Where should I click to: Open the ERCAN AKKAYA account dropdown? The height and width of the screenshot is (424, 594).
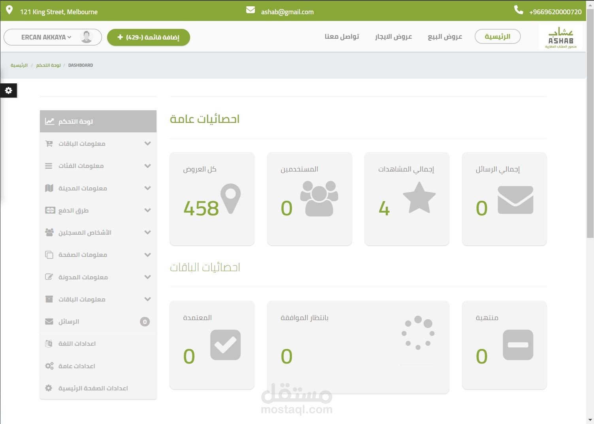point(52,37)
